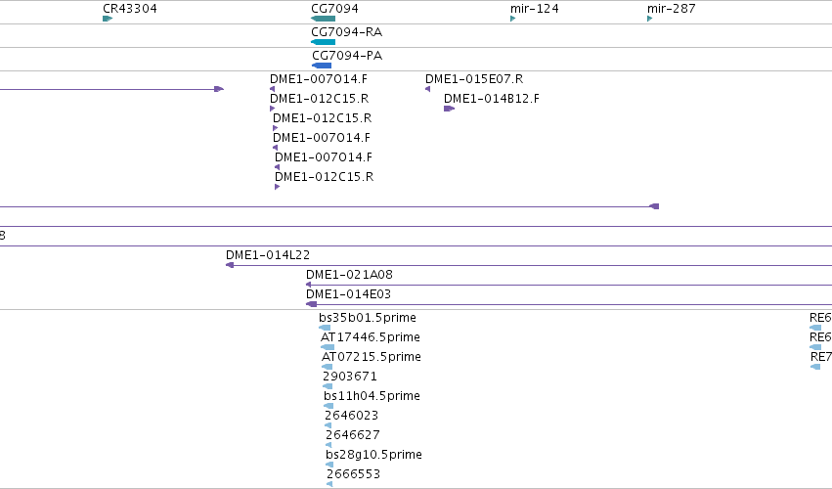Select the DME1-014B12.F label
Screen dimensions: 832x489
pyautogui.click(x=492, y=98)
